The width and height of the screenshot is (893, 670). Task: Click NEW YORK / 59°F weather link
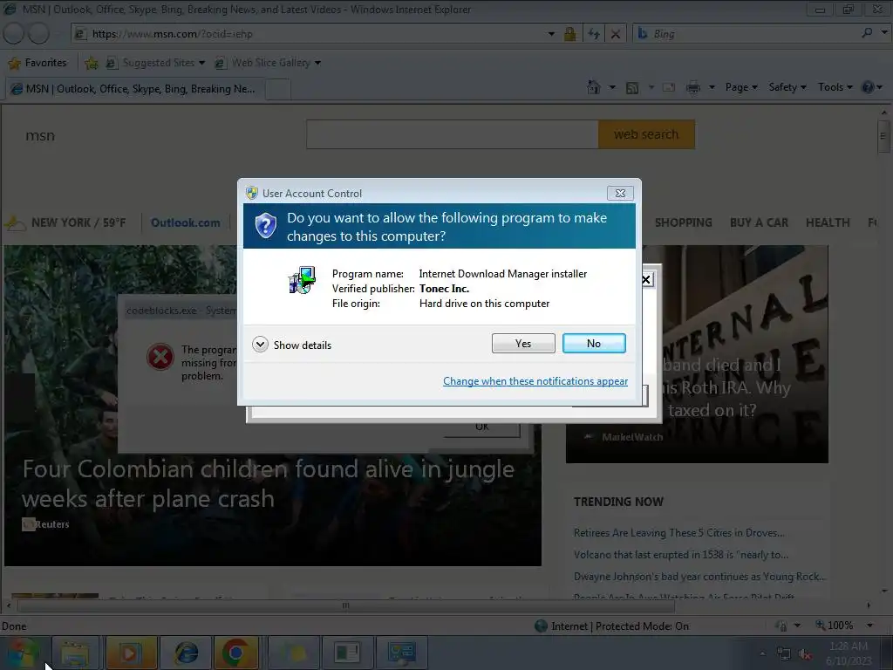point(78,222)
